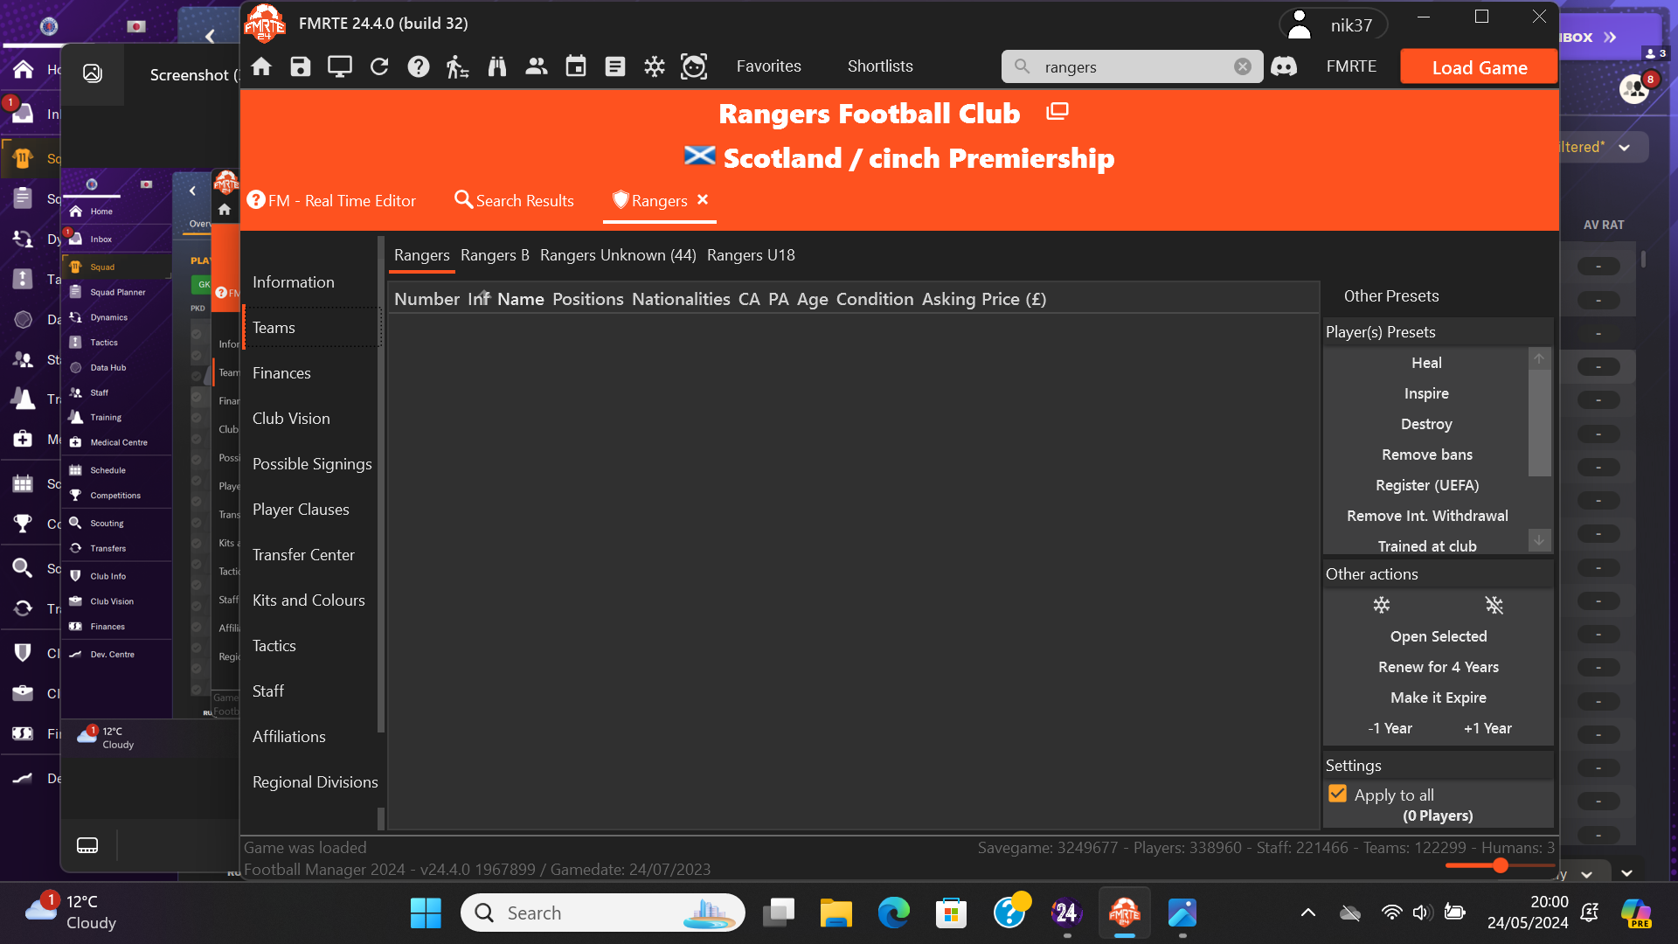The width and height of the screenshot is (1678, 944).
Task: Open the face scan icon in toolbar
Action: pos(694,66)
